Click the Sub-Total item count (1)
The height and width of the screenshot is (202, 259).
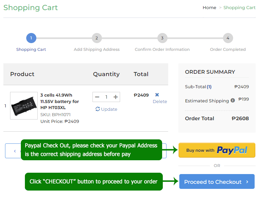click(209, 87)
